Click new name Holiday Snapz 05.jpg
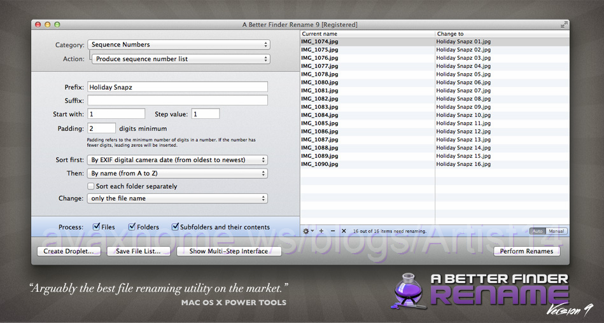Viewport: 604px width, 323px height. [x=463, y=74]
